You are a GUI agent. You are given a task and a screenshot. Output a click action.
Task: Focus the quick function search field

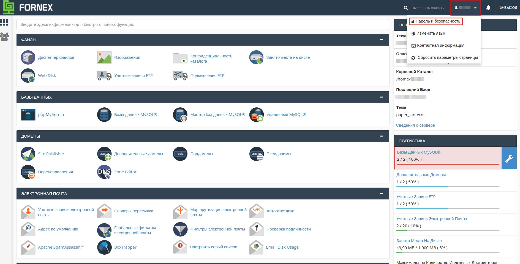tap(203, 24)
